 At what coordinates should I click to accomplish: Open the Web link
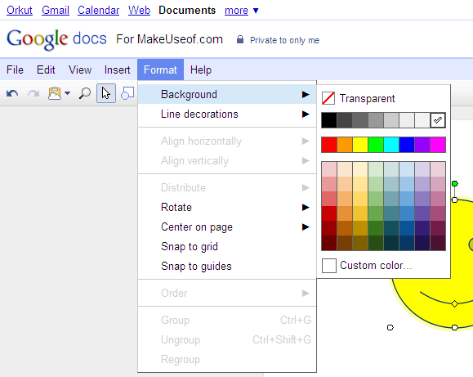point(139,11)
